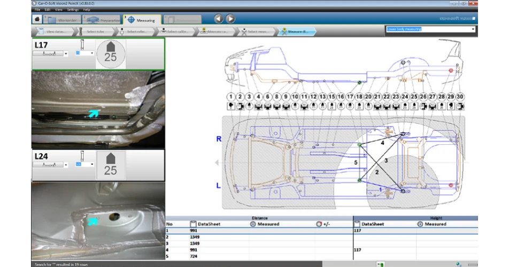Select measuring point 8 circle
This screenshot has width=509, height=267.
point(276,97)
